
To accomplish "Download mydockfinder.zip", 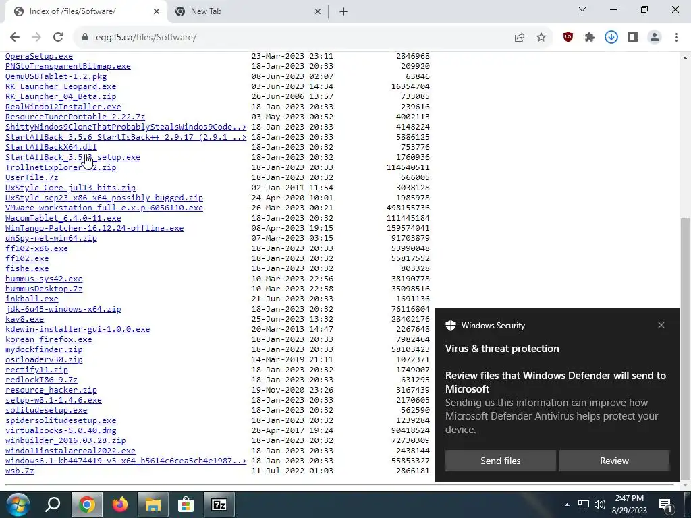I will point(44,350).
